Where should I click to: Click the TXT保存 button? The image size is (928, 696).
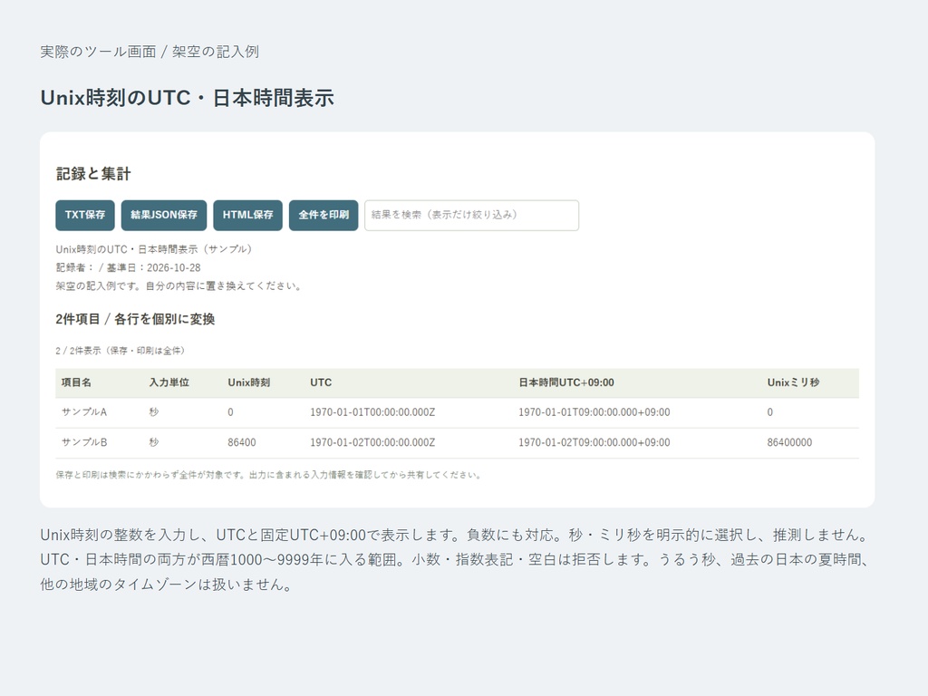pyautogui.click(x=84, y=216)
